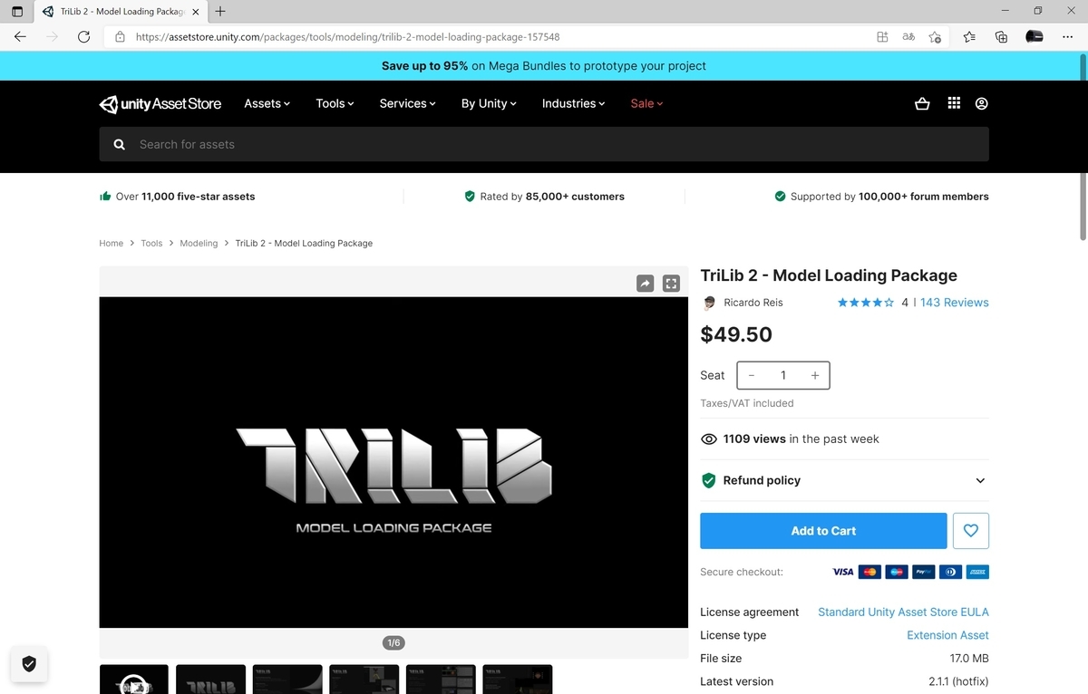Click the Unity Asset Store logo
Image resolution: width=1088 pixels, height=694 pixels.
pyautogui.click(x=160, y=104)
